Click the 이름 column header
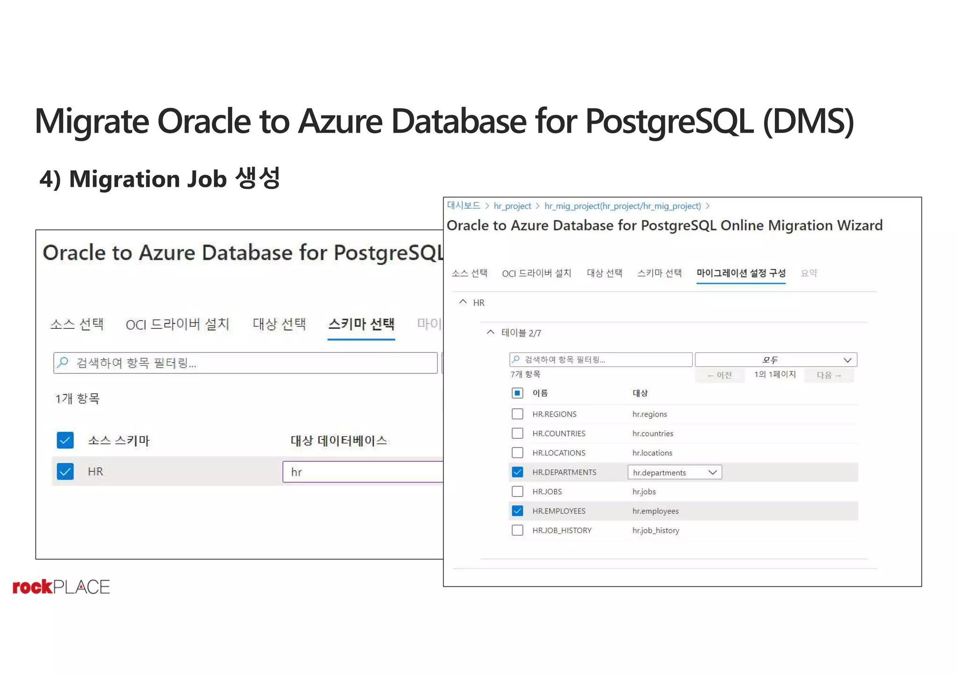The height and width of the screenshot is (676, 957). tap(540, 393)
